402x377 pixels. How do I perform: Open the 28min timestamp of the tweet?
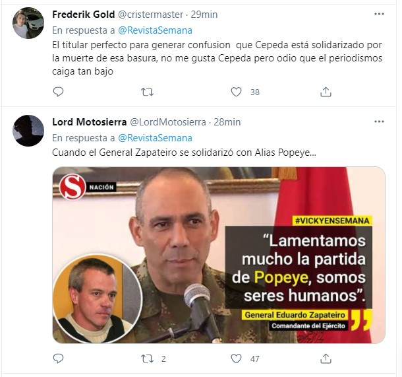click(x=227, y=122)
